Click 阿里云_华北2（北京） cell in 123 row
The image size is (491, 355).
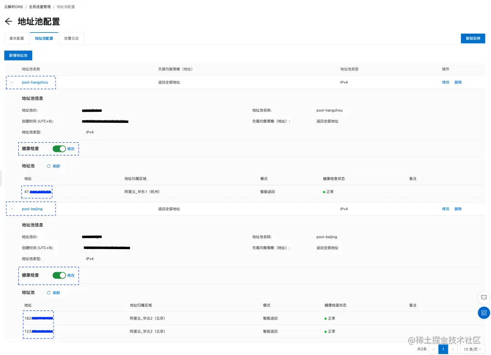click(x=147, y=331)
